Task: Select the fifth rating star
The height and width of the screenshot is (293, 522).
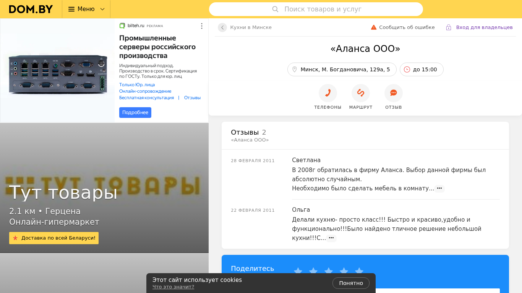Action: click(359, 271)
